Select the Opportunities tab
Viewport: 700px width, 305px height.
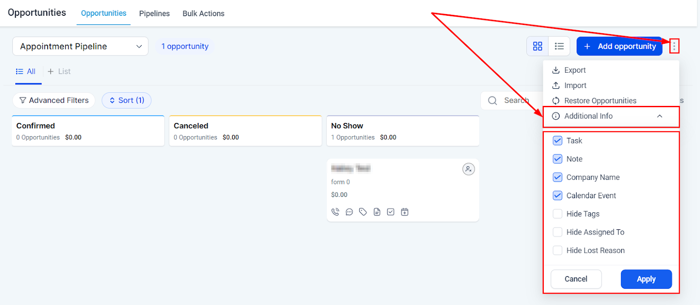click(104, 13)
